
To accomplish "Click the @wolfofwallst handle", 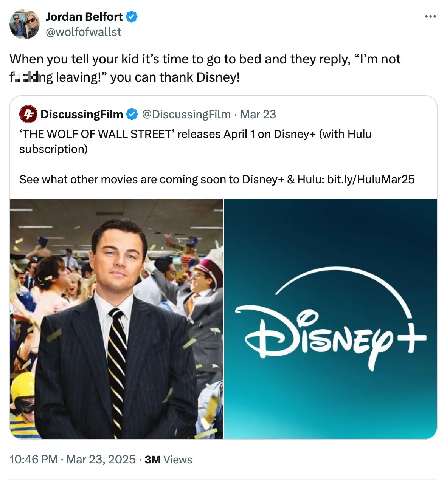I will 83,32.
